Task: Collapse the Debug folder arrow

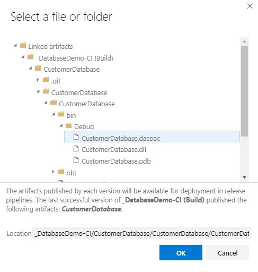Action: coord(61,125)
